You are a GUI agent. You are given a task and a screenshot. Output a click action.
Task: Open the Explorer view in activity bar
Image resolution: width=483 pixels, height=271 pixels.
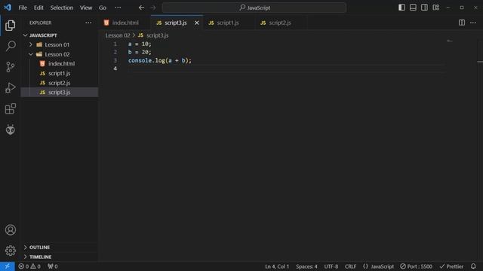(10, 26)
